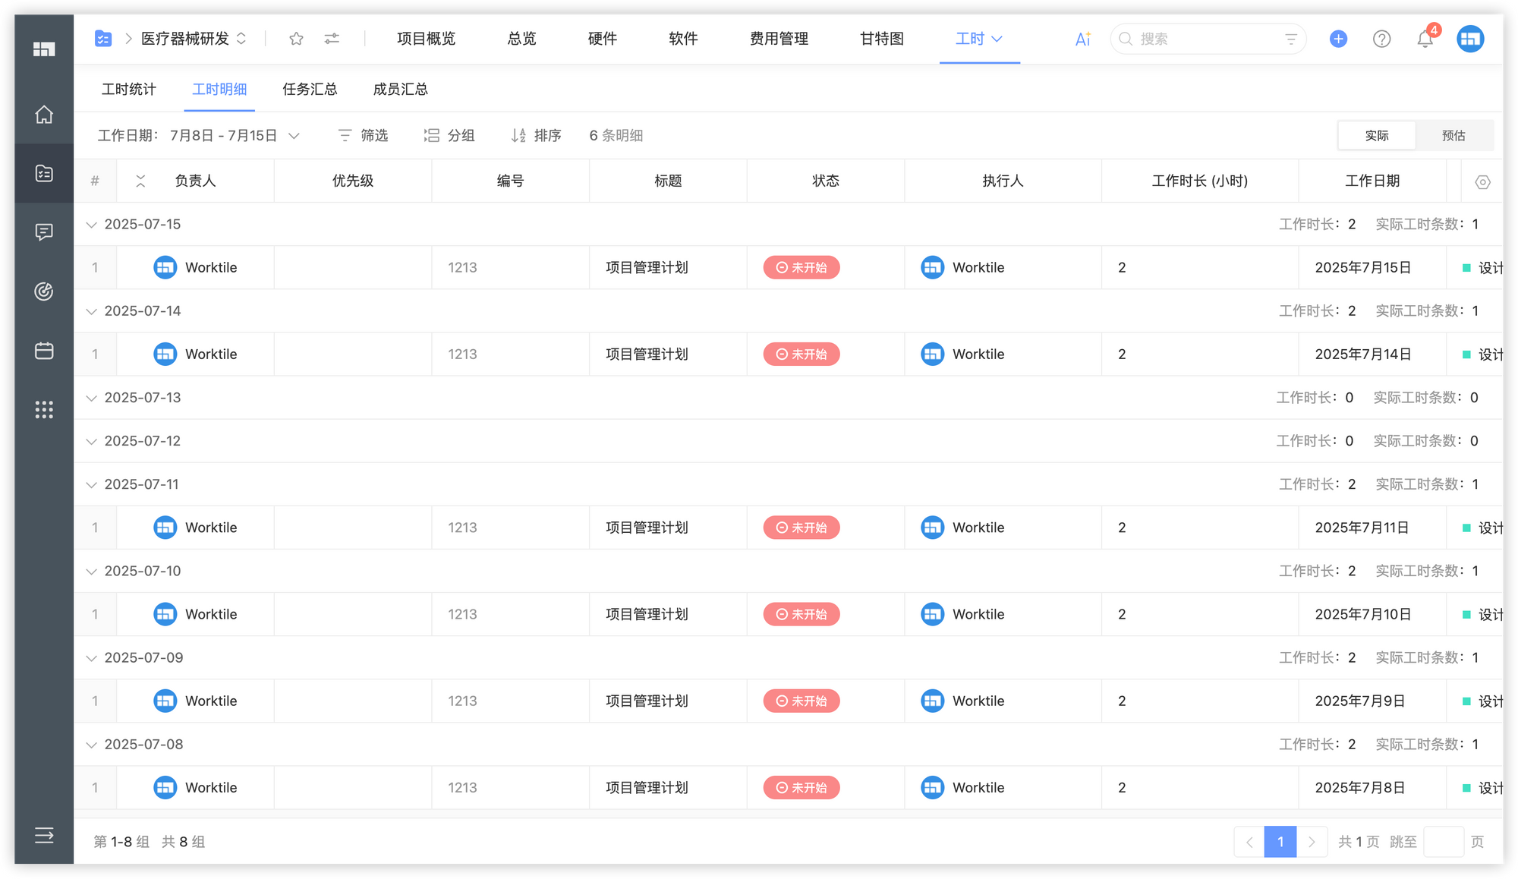Open the 甘特图 tab
1518x879 pixels.
pyautogui.click(x=881, y=39)
